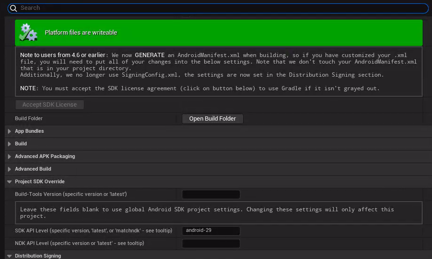The width and height of the screenshot is (432, 259).
Task: Click the search magnifier icon
Action: [x=13, y=8]
